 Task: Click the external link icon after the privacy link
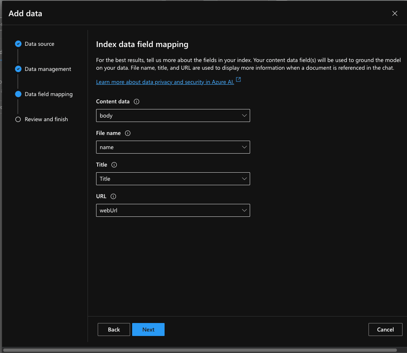coord(238,80)
